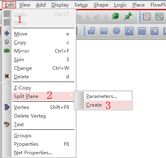Open the Logic menu
Image resolution: width=166 pixels, height=158 pixels.
(x=120, y=5)
